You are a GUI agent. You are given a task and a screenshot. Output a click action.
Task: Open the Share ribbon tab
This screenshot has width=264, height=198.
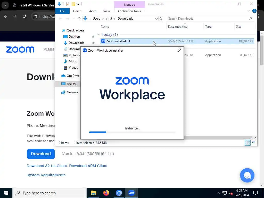tap(92, 11)
